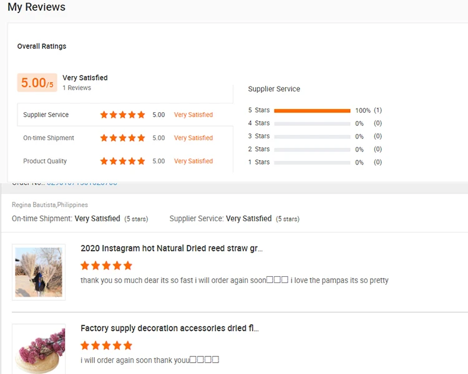Click reviewer name Regina Bautista, Philippines
The height and width of the screenshot is (374, 468).
point(50,205)
